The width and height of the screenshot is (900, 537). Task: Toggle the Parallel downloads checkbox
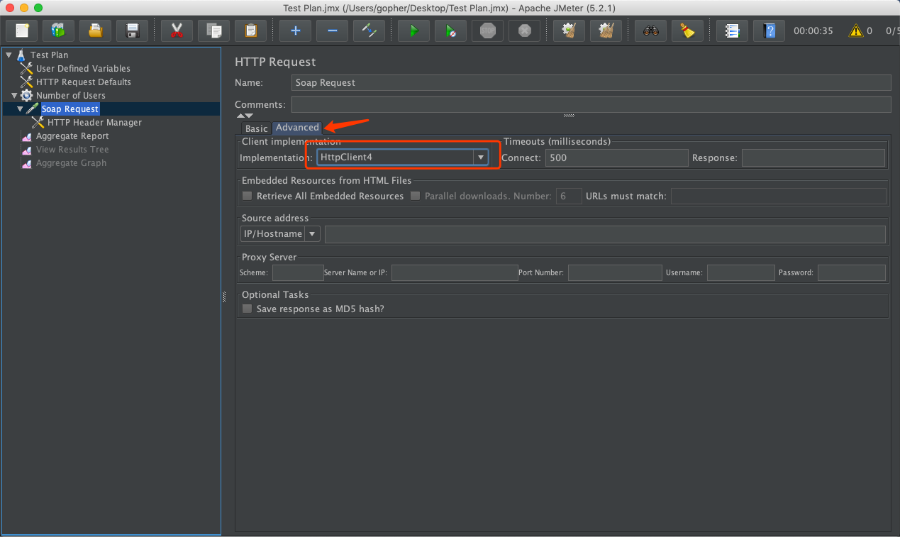click(x=416, y=196)
